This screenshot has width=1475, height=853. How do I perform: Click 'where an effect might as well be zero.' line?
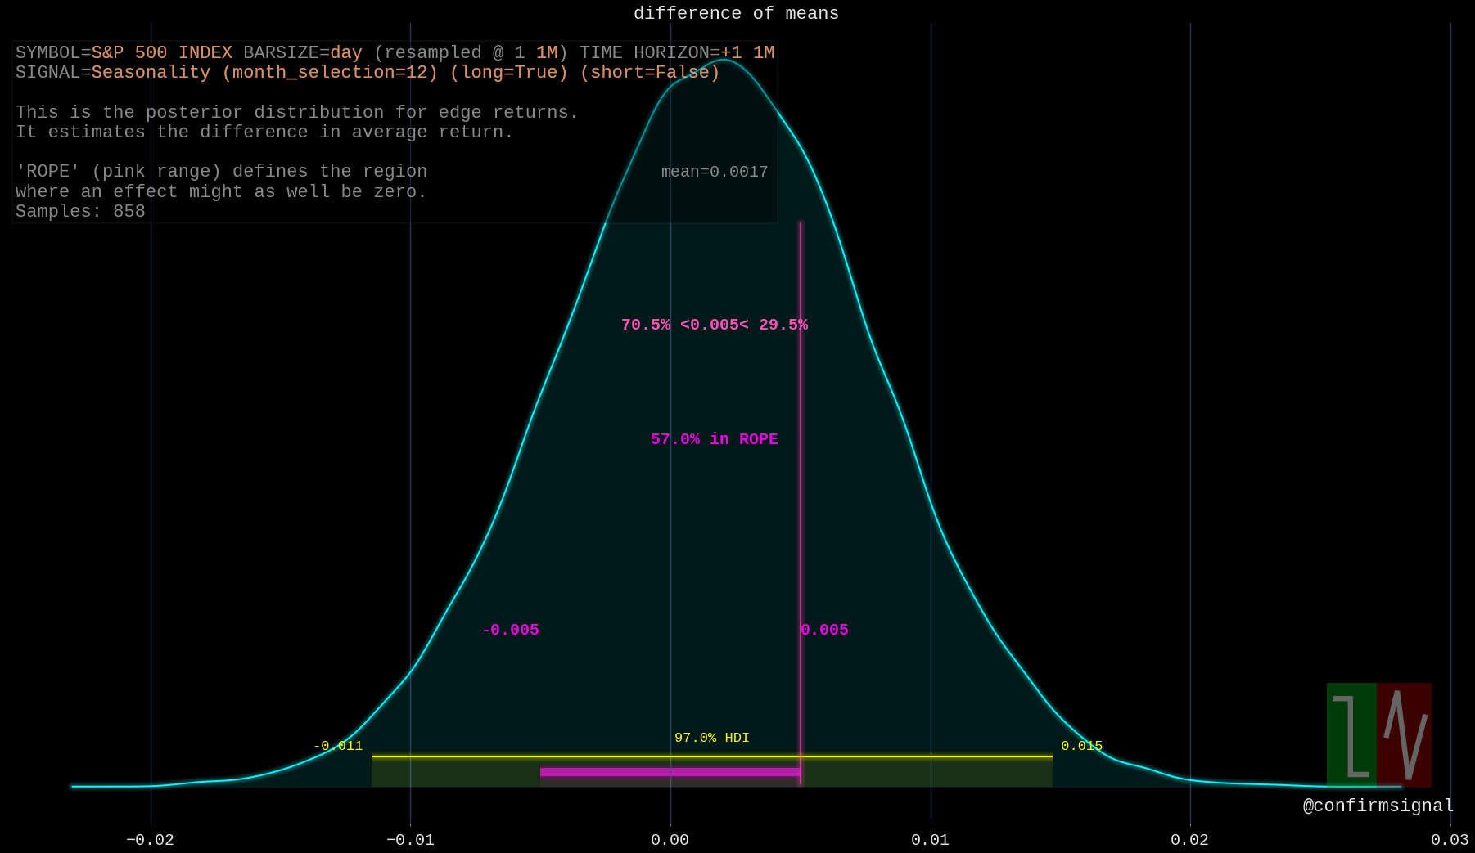click(221, 191)
